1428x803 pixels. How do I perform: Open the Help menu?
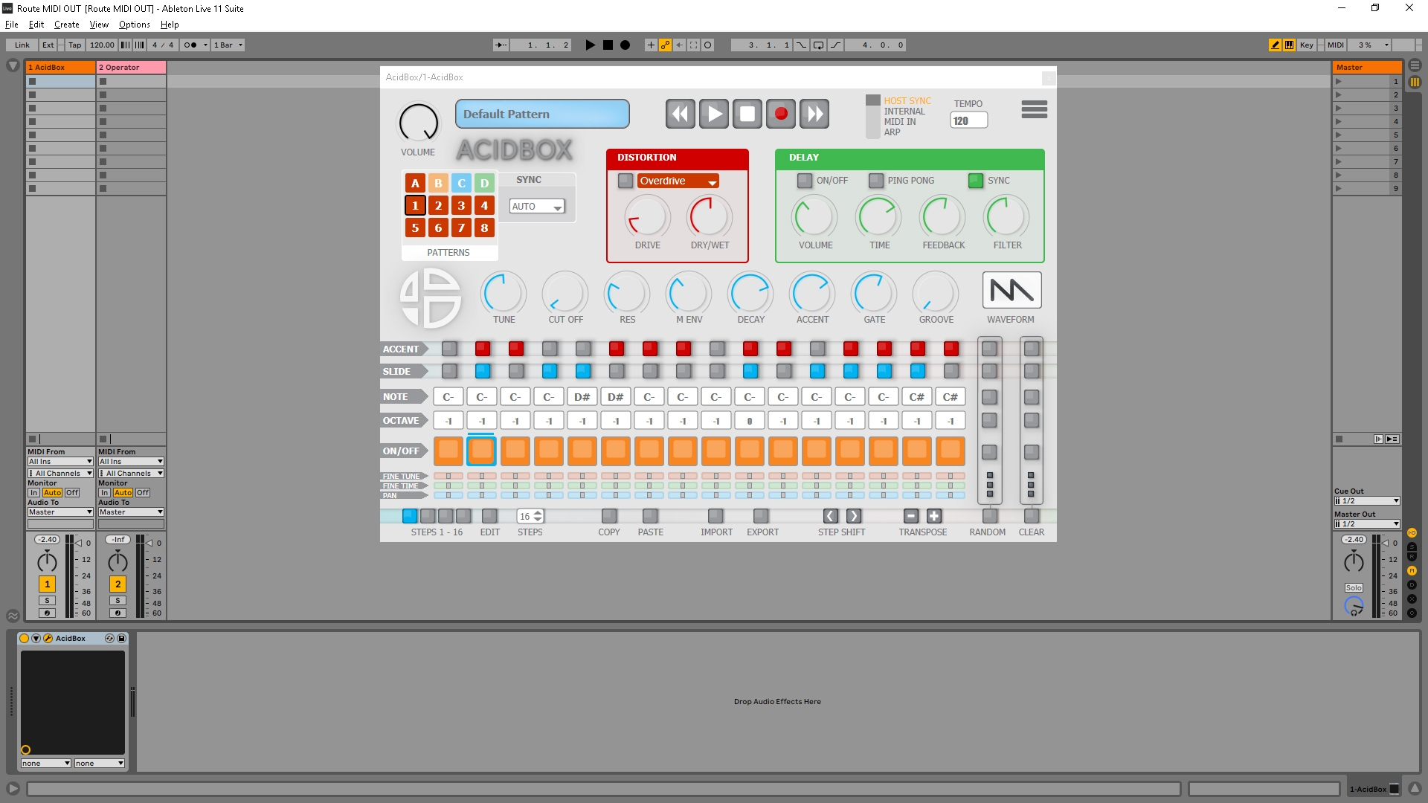(x=170, y=25)
